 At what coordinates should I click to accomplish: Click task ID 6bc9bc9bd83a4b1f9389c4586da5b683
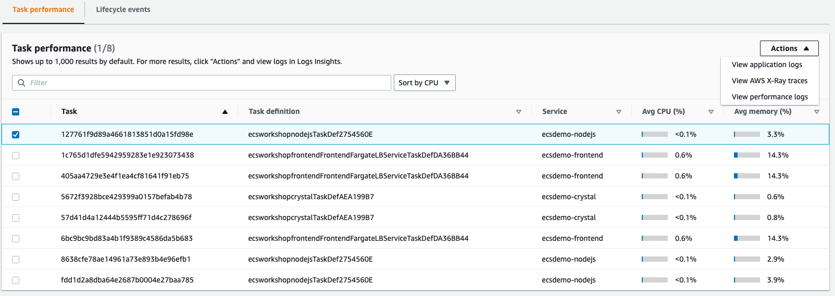127,238
